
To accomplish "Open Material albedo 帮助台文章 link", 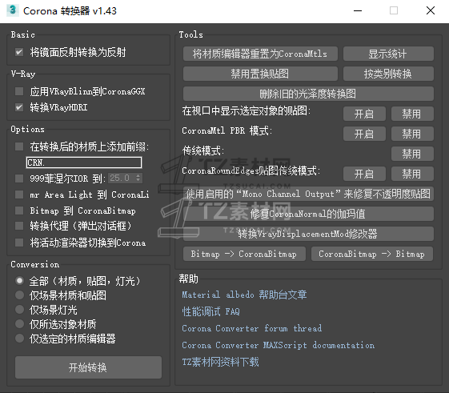I will point(244,295).
